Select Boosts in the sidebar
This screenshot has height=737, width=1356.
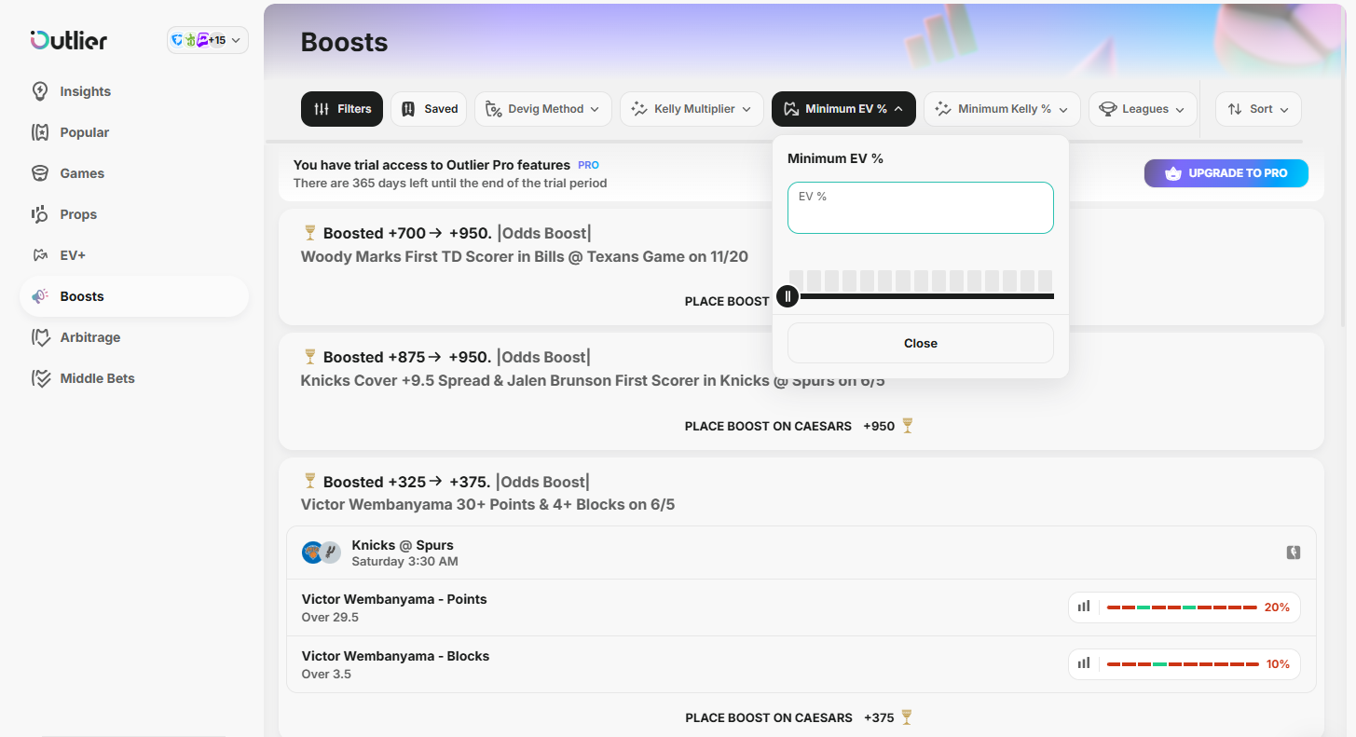coord(133,296)
